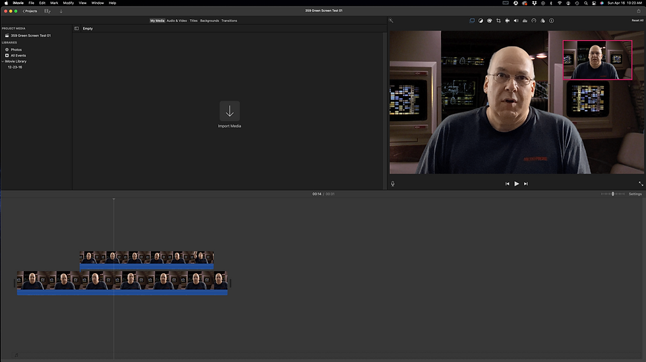Open noise reduction and equalizer tool
The height and width of the screenshot is (362, 646).
click(525, 20)
